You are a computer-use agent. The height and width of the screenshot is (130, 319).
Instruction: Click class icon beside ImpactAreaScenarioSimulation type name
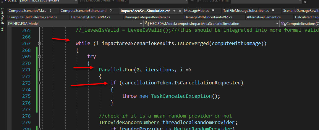tap(147, 24)
